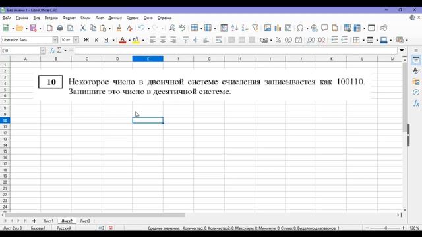Click into the formula input line
Viewport: 422px width, 237px height.
(x=236, y=51)
